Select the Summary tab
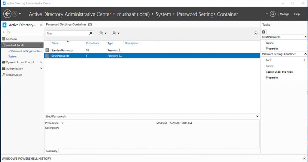The image size is (308, 162). (52, 151)
